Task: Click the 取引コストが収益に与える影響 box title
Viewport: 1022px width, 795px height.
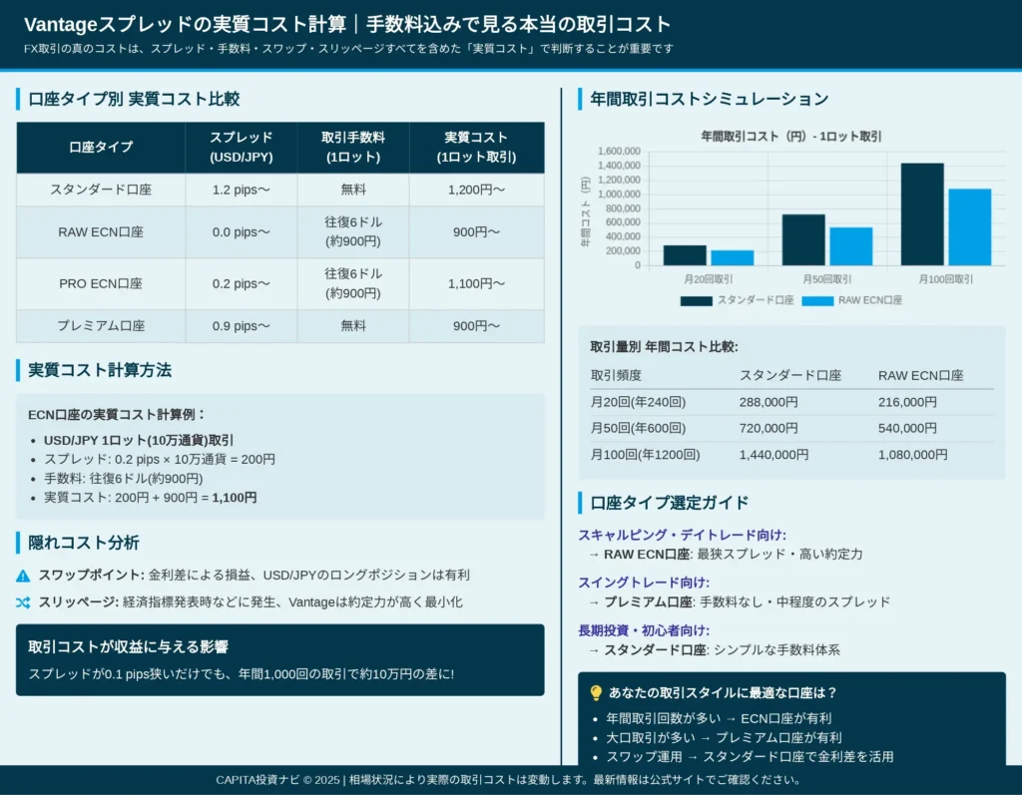Action: [x=129, y=647]
